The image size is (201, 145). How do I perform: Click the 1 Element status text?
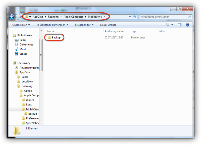(x=32, y=128)
